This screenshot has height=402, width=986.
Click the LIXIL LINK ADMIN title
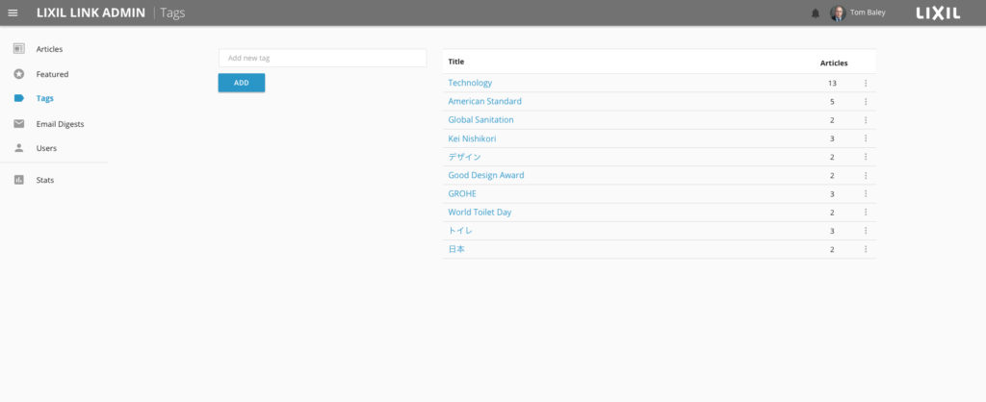tap(91, 13)
